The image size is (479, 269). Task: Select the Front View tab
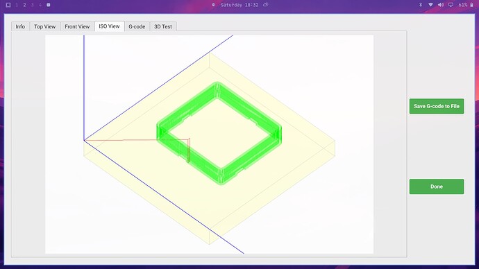[x=77, y=26]
